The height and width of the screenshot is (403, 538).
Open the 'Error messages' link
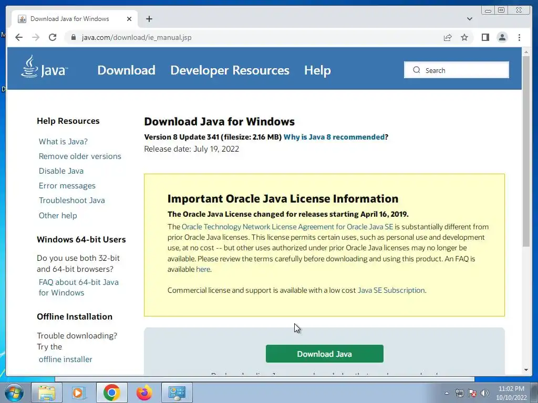tap(67, 186)
